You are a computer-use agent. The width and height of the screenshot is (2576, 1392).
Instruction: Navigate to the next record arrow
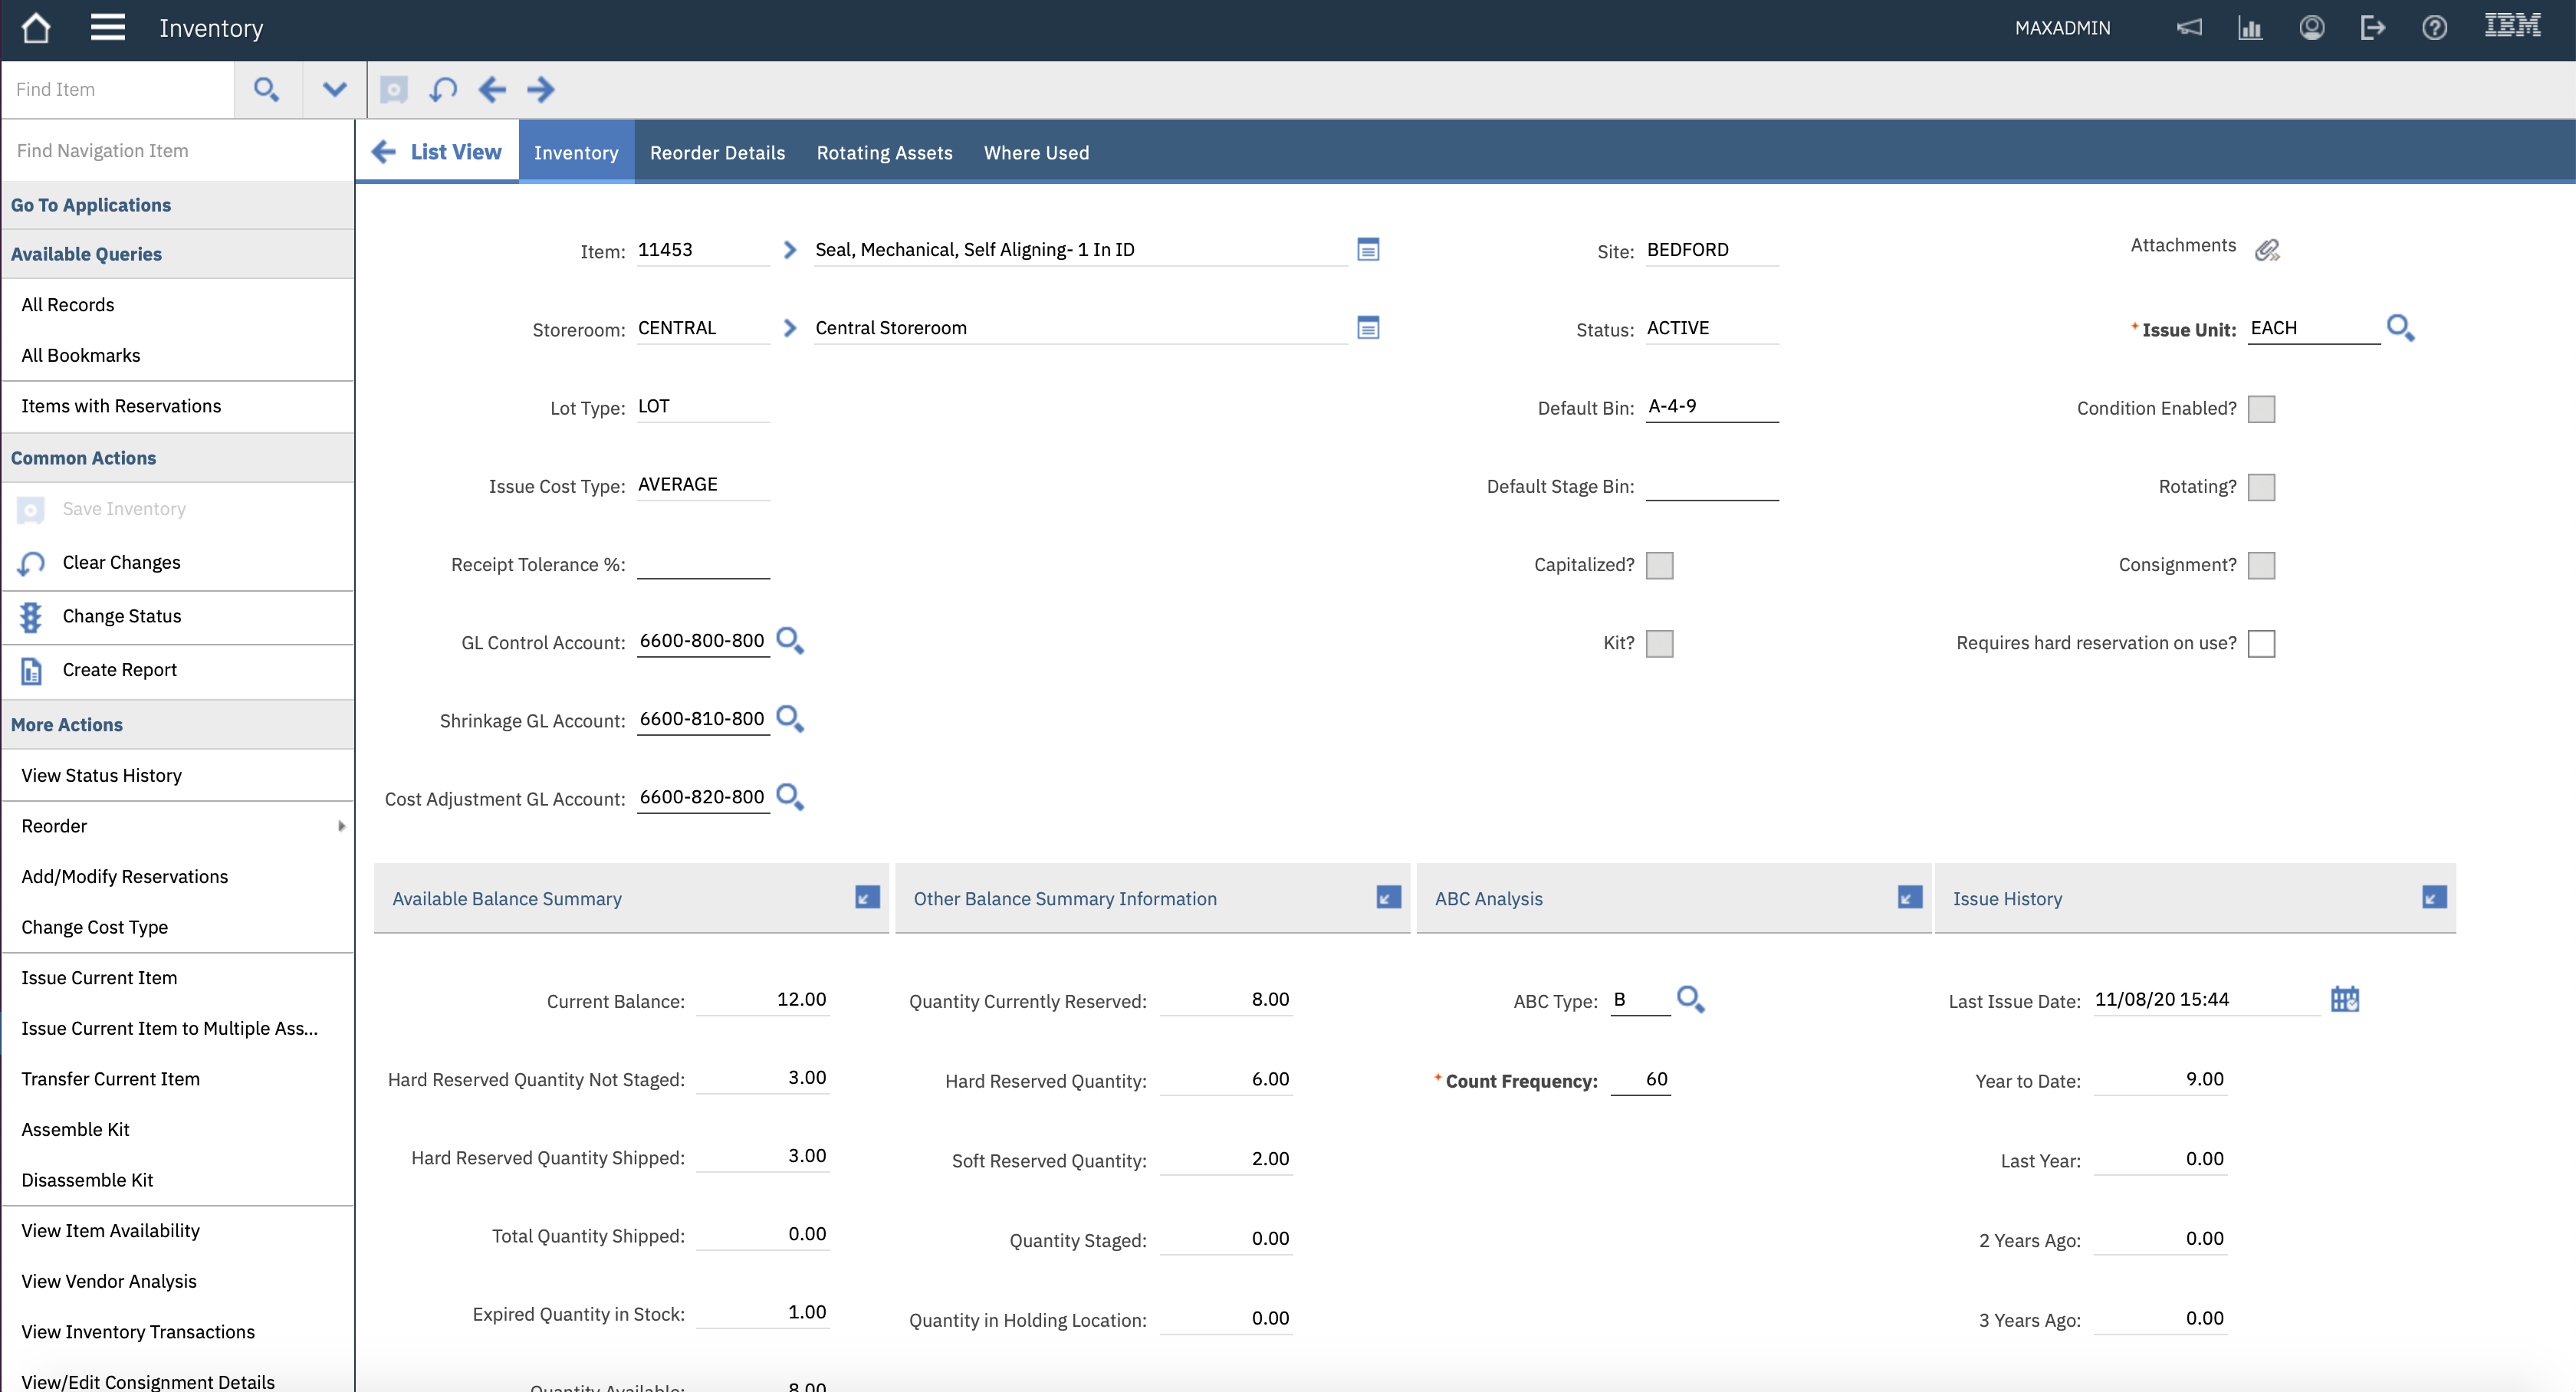[x=541, y=89]
